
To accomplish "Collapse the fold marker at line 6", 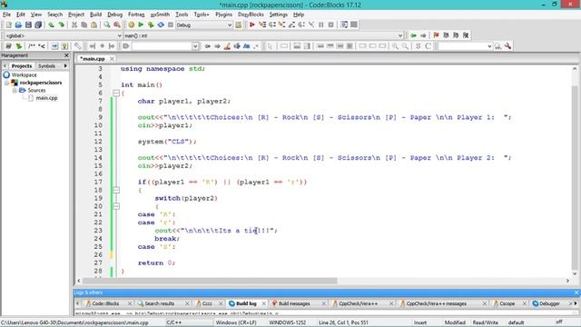I will pyautogui.click(x=116, y=93).
